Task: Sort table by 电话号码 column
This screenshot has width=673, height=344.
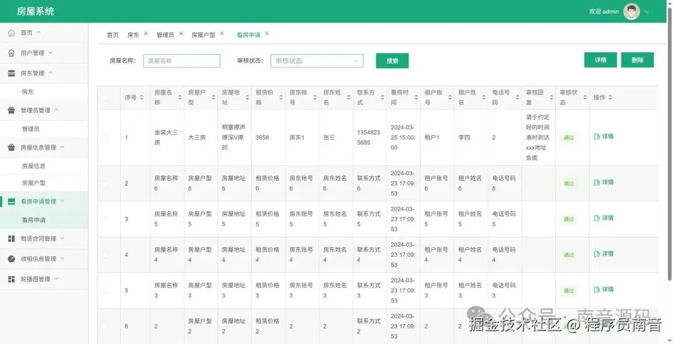Action: (517, 97)
